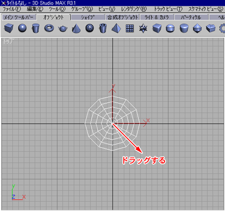This screenshot has height=211, width=225.
Task: Open the 編集(E) menu
Action: (35, 9)
